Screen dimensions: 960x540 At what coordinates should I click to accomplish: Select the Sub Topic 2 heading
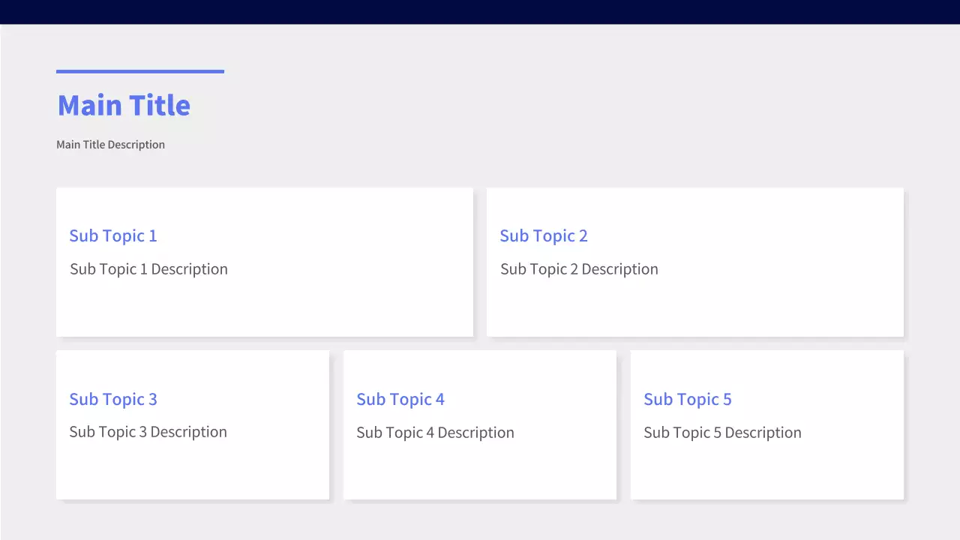tap(544, 235)
